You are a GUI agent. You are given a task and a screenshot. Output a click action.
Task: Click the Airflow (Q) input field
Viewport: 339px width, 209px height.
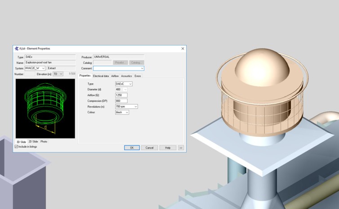[x=121, y=95]
